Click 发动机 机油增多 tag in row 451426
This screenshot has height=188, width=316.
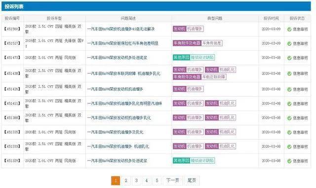pyautogui.click(x=188, y=89)
